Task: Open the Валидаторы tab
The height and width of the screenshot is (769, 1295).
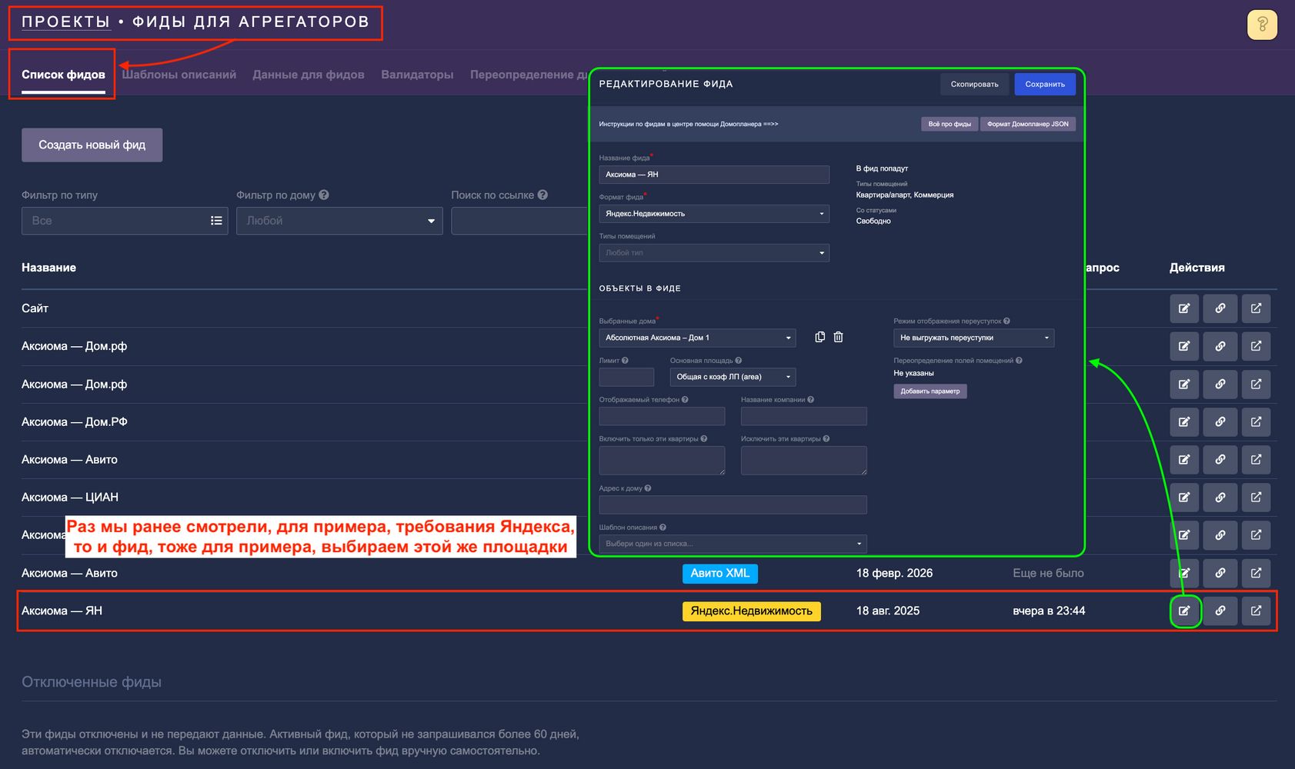Action: click(x=417, y=75)
